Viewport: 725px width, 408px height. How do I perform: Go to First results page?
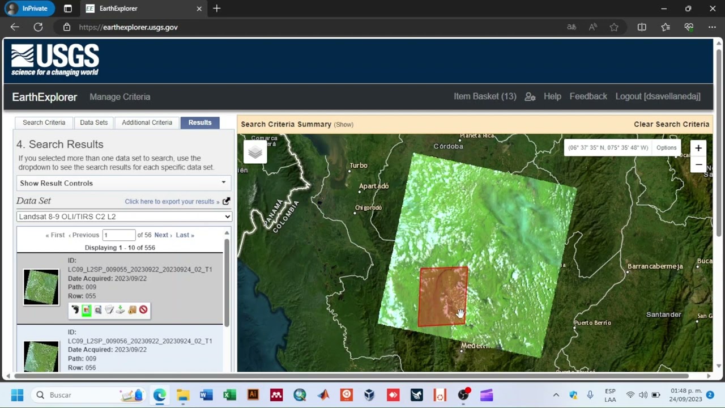55,235
